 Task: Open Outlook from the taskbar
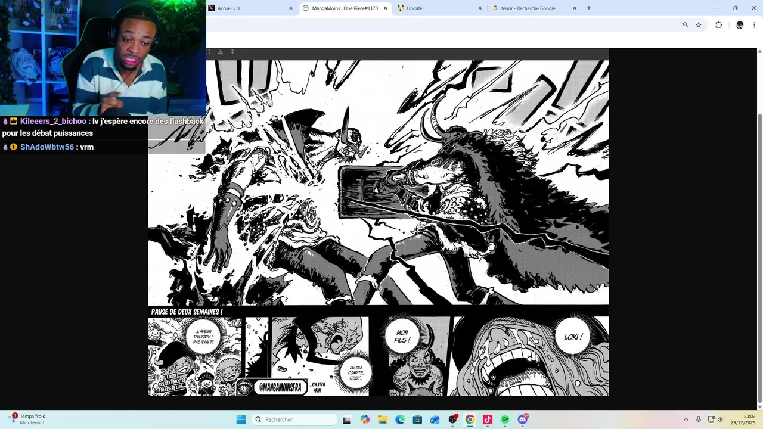point(435,419)
